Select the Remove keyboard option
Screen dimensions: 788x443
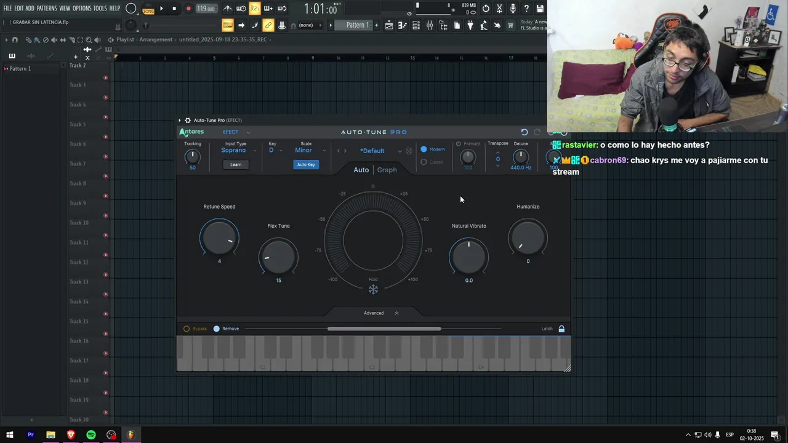pos(216,329)
